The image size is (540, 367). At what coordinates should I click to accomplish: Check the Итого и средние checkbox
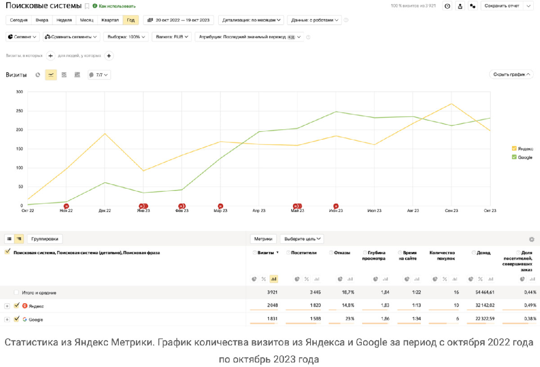(17, 292)
